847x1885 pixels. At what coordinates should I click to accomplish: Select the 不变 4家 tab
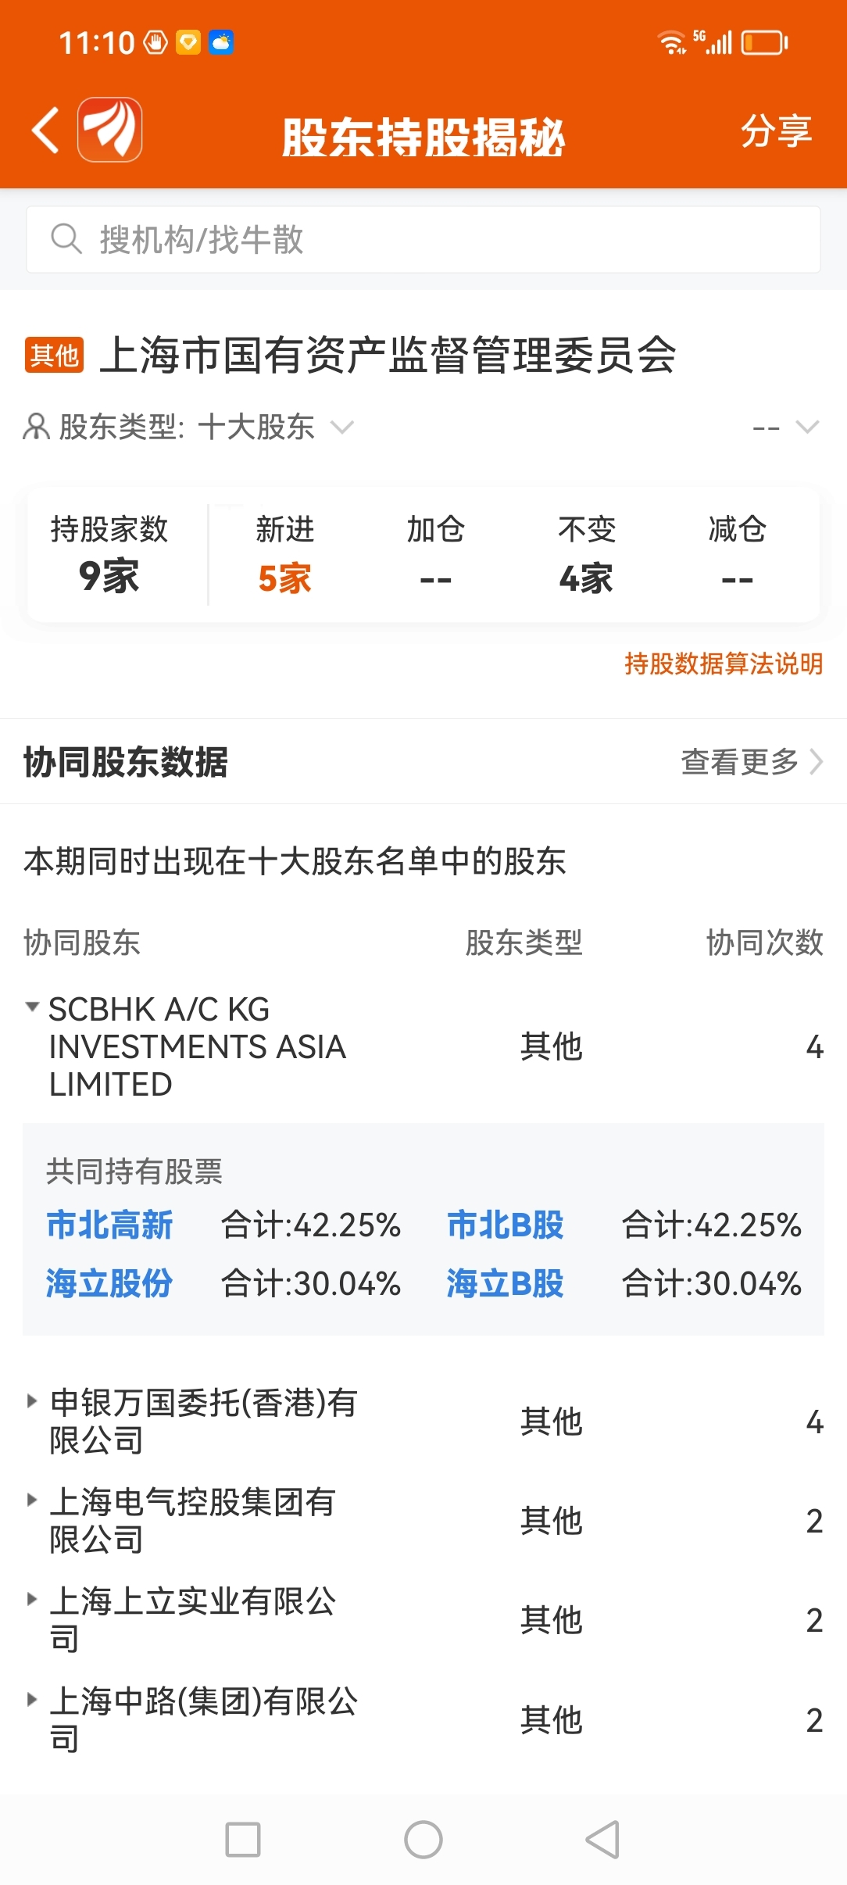586,555
